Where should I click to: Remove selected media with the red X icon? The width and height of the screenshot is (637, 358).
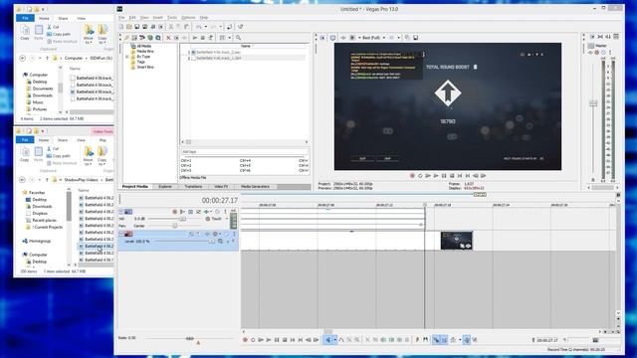pos(168,38)
